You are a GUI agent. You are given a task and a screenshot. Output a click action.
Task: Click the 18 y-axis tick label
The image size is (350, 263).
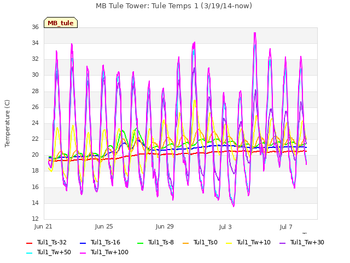[x=35, y=171]
